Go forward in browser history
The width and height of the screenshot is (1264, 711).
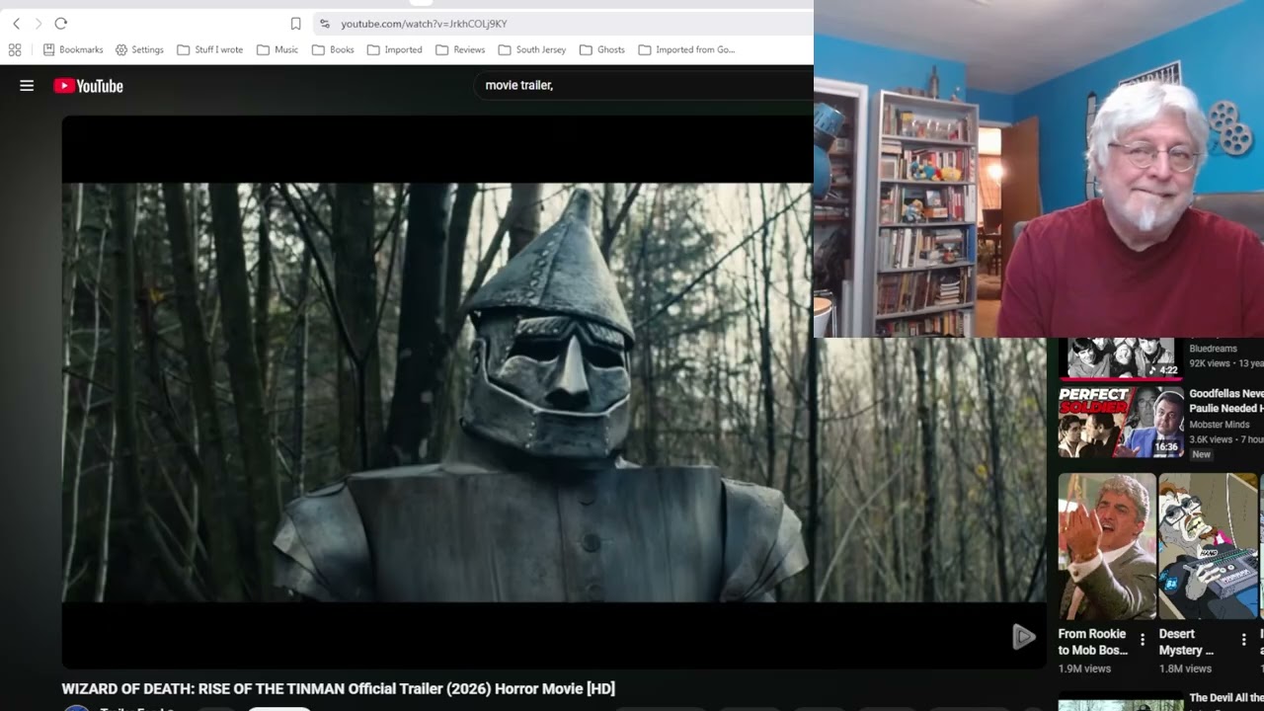[x=39, y=24]
